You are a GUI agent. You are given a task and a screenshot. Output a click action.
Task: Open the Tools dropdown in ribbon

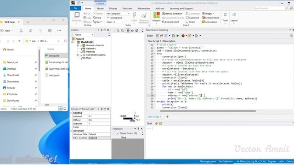[x=225, y=18]
